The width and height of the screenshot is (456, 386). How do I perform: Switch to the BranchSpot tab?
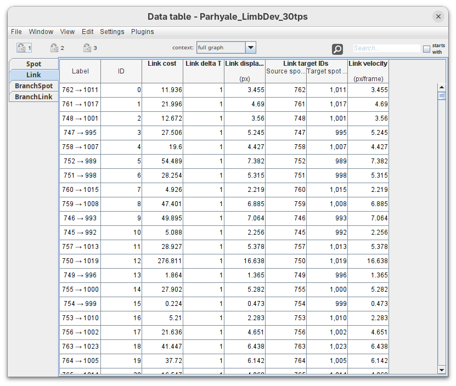click(x=33, y=86)
